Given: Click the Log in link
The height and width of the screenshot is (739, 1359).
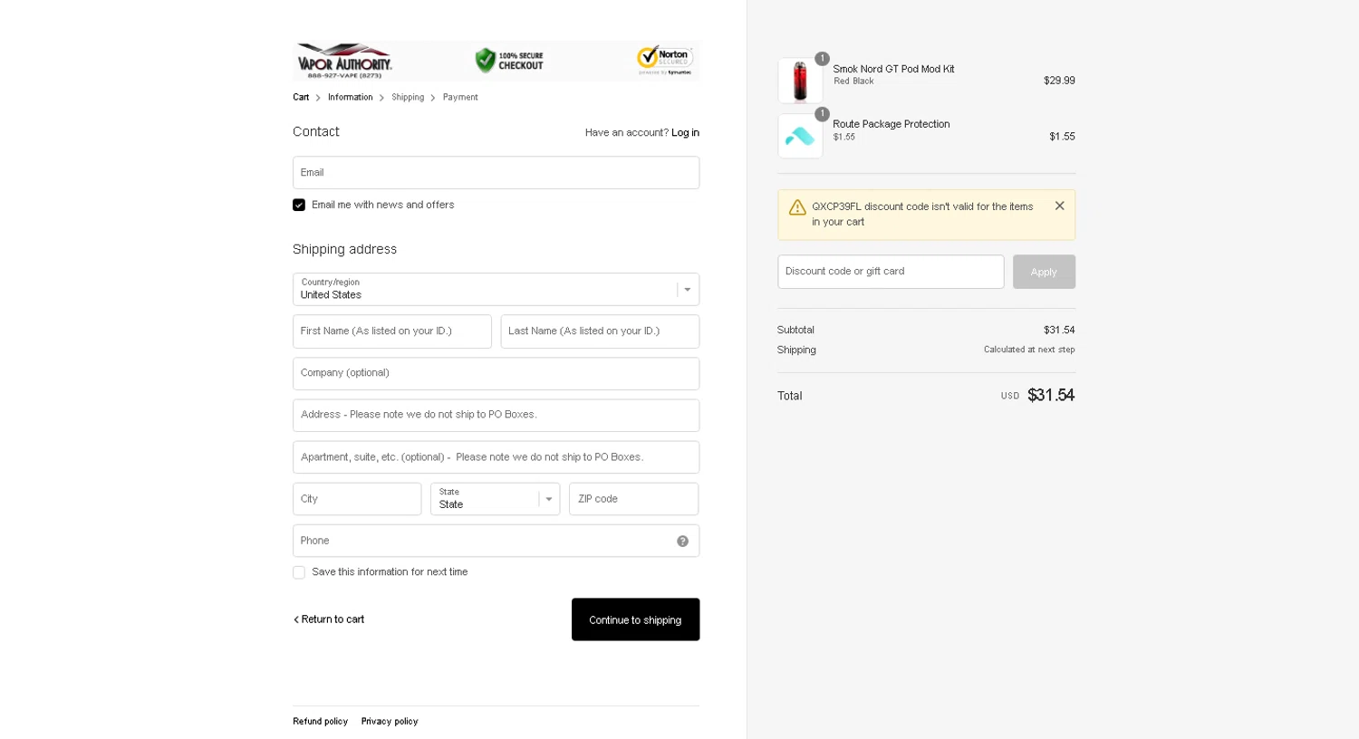Looking at the screenshot, I should (685, 132).
